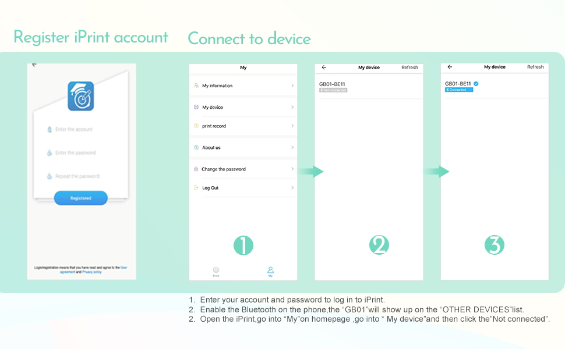Open the Privacy policy link
Viewport: 565px width, 349px height.
coord(91,272)
